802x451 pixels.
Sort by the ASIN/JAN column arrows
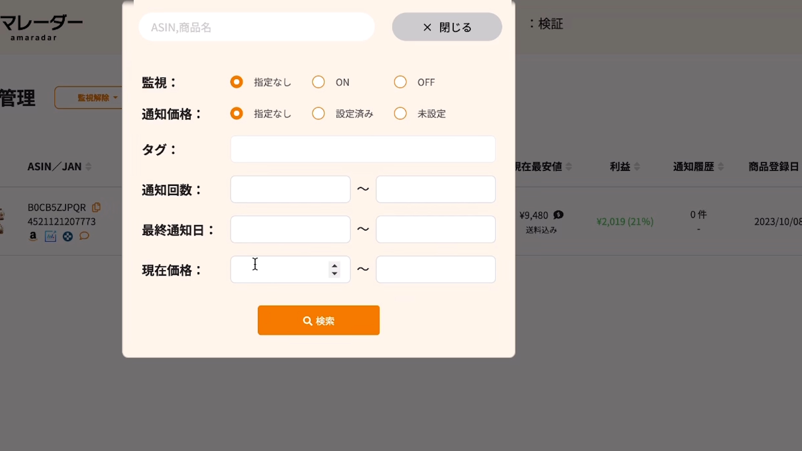point(89,167)
